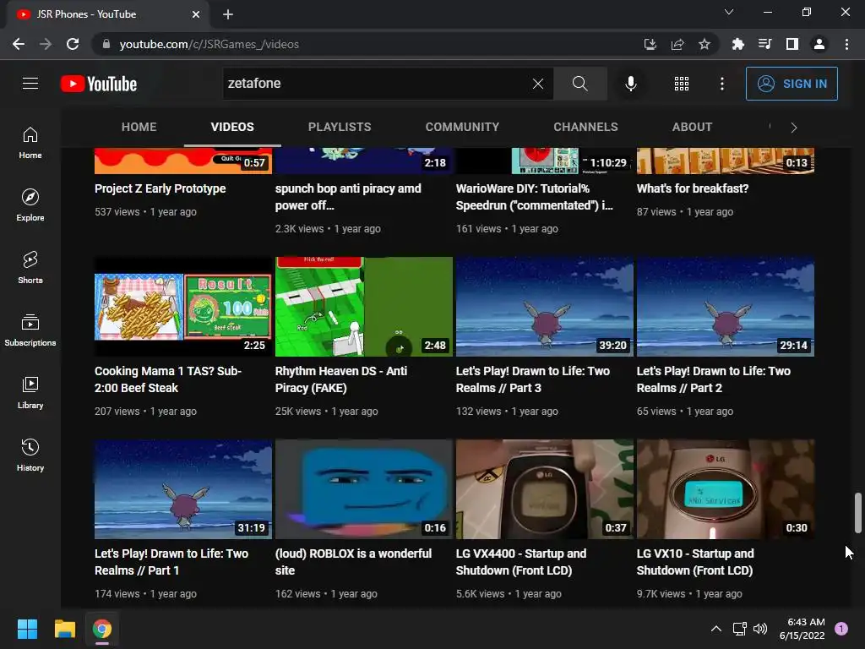Click Cooking Mama beef steak thumbnail

click(183, 306)
